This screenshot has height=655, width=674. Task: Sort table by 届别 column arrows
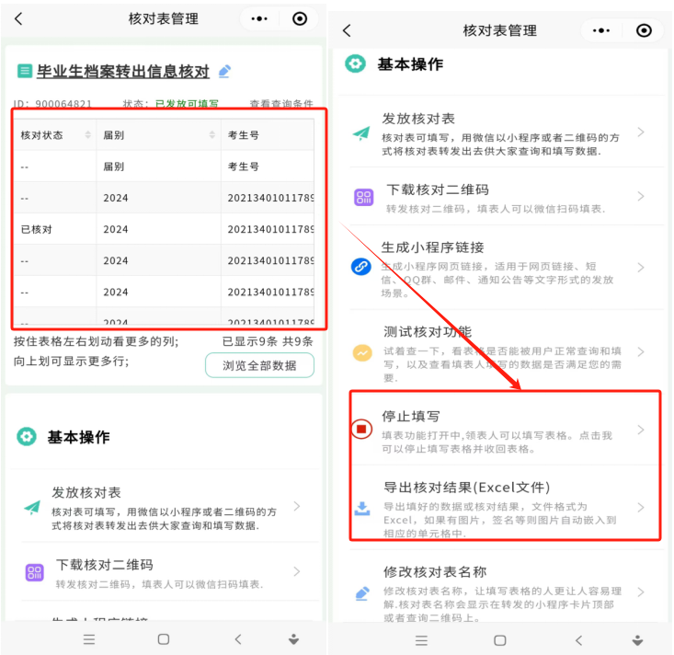click(x=211, y=134)
